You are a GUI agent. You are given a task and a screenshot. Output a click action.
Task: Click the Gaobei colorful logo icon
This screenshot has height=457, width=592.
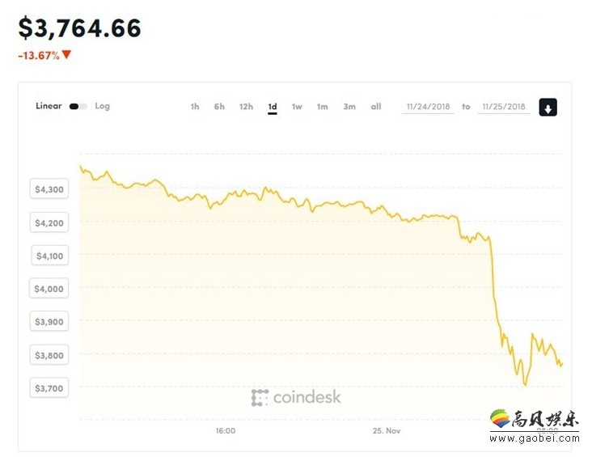[x=501, y=418]
